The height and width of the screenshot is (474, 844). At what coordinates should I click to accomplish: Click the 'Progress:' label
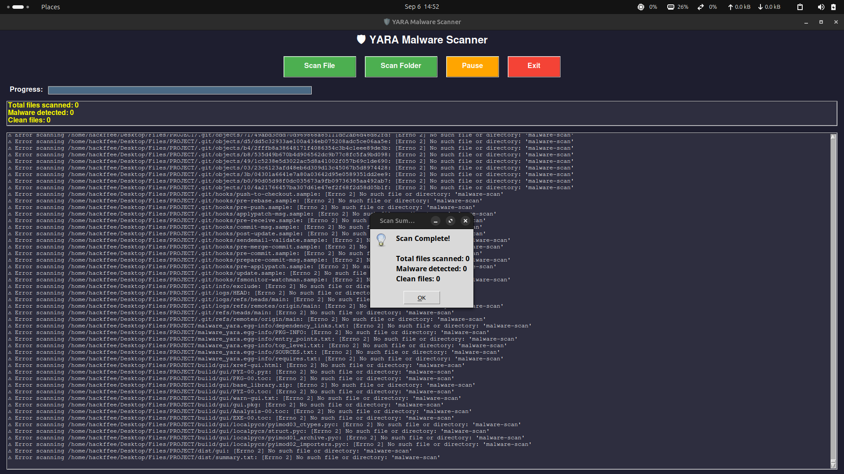26,90
